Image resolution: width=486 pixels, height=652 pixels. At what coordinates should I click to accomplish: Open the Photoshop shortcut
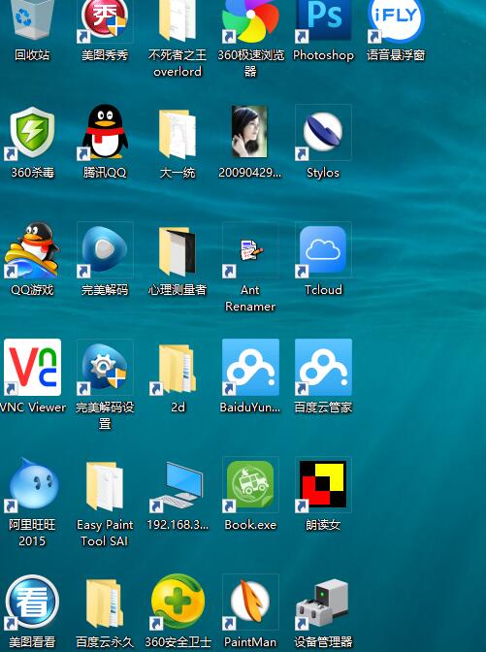(323, 20)
